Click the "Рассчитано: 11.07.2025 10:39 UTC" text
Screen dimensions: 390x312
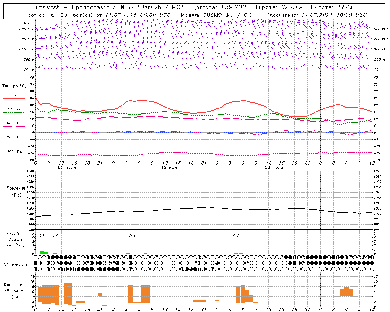316,15
